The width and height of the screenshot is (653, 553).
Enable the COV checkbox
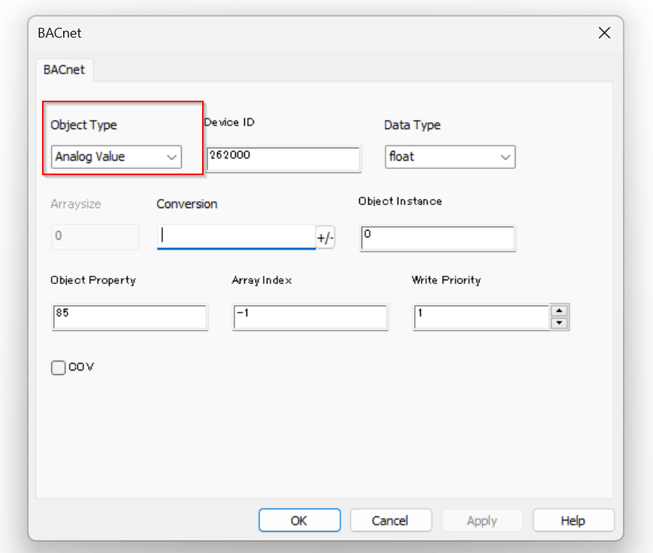pyautogui.click(x=59, y=367)
